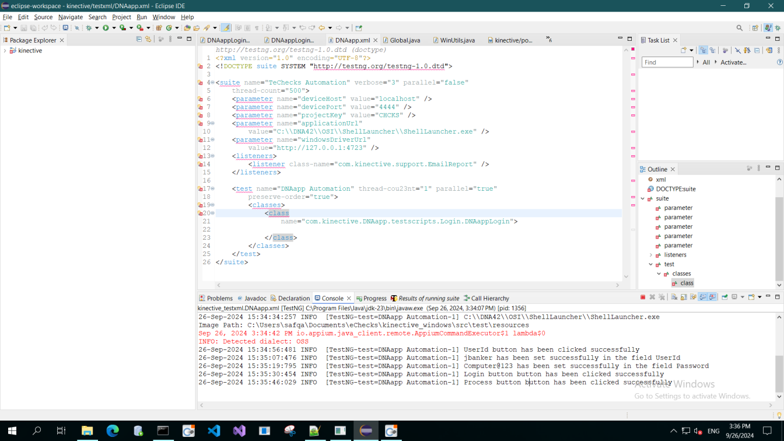Screen dimensions: 784x441
Task: Switch to the WinUtils.java editor tab
Action: 457,40
